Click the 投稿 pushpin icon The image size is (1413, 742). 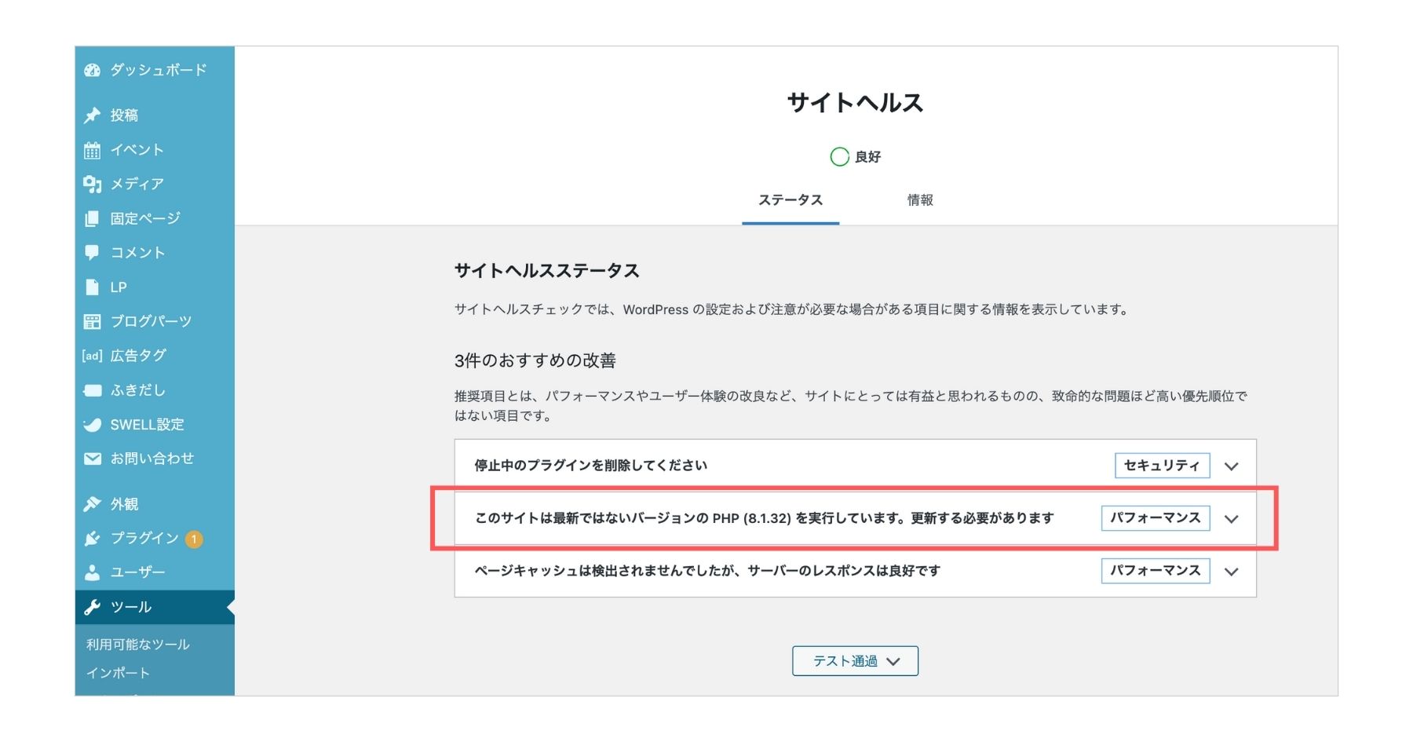[x=93, y=115]
